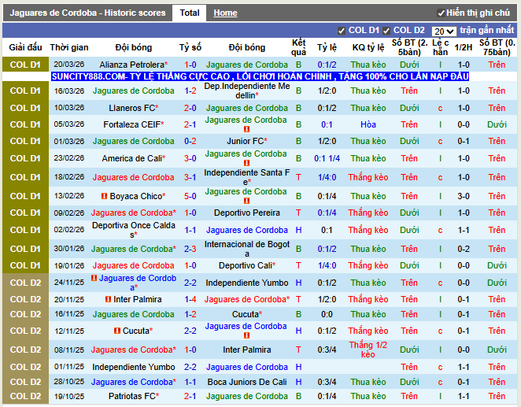Click the SUNCITY888.COM banner advertisement
521x407 pixels.
coord(260,76)
